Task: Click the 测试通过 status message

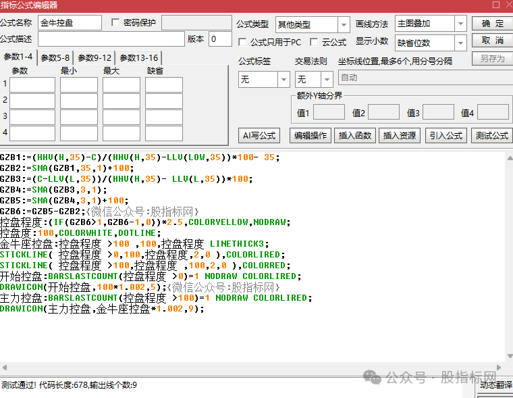Action: coord(69,385)
